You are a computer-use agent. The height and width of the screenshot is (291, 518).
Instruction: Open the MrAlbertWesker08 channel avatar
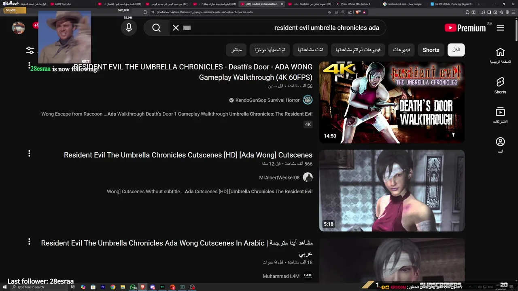(x=308, y=177)
